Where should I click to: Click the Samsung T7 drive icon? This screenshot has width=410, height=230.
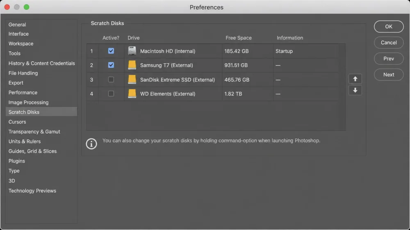pos(132,65)
